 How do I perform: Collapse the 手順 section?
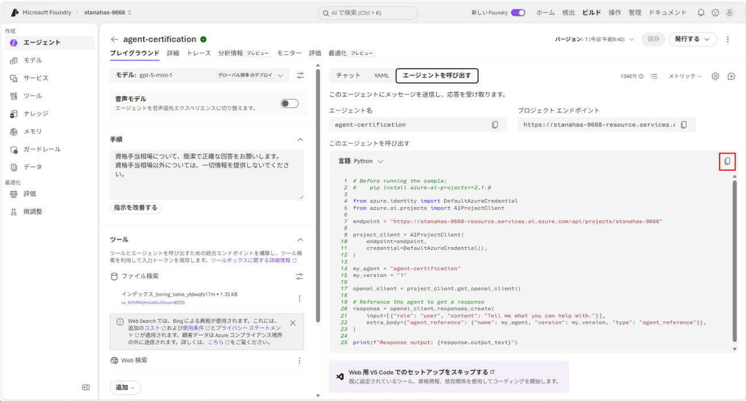click(x=300, y=139)
